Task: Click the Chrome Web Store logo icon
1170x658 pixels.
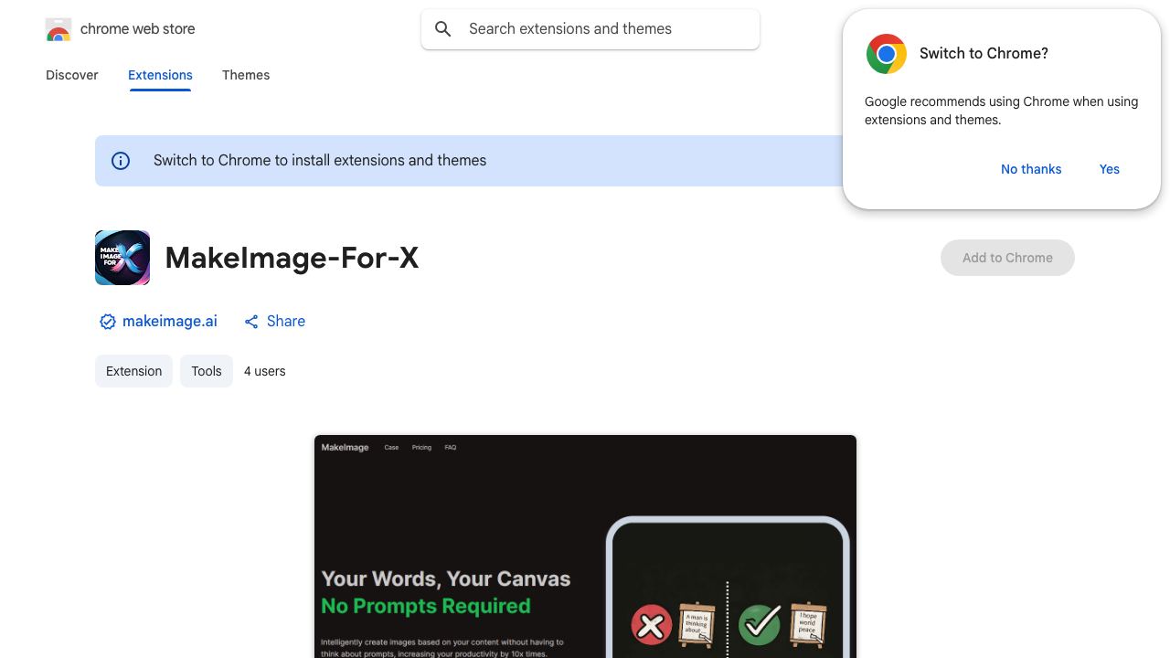Action: (x=58, y=29)
